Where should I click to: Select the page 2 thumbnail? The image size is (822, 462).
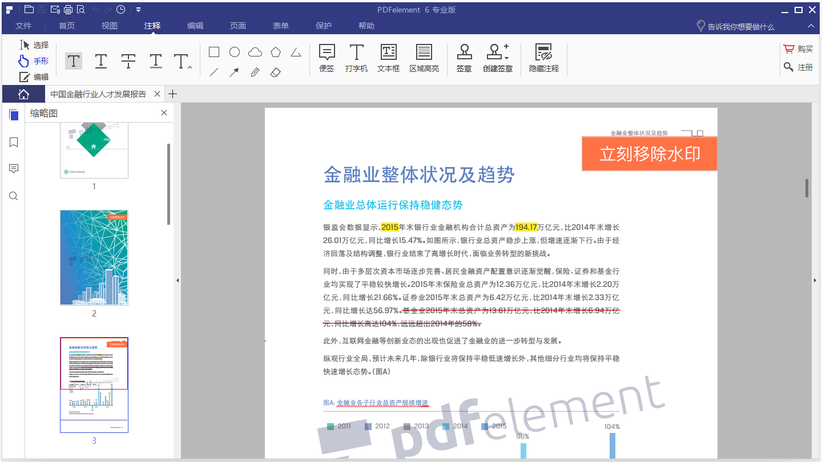94,258
